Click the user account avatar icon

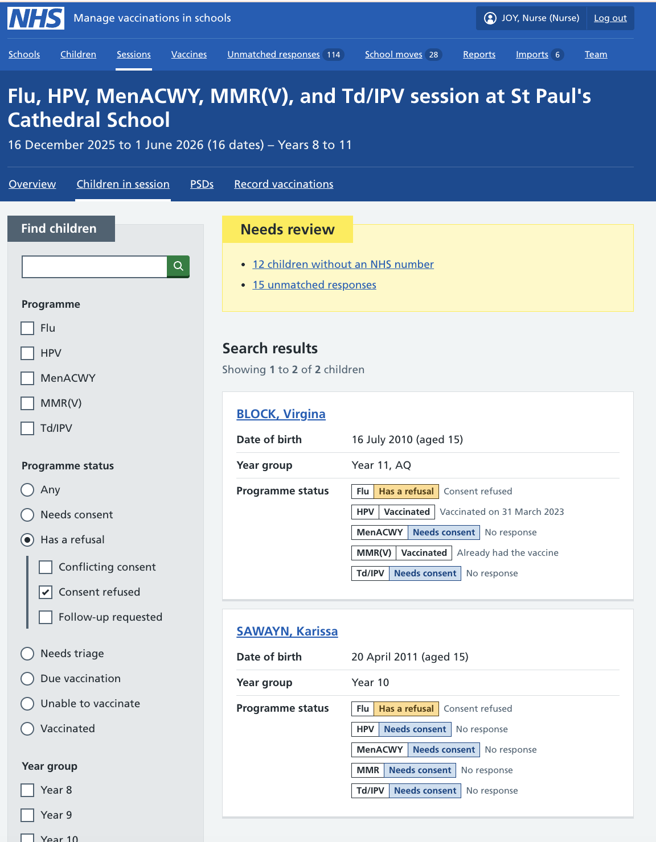point(490,18)
